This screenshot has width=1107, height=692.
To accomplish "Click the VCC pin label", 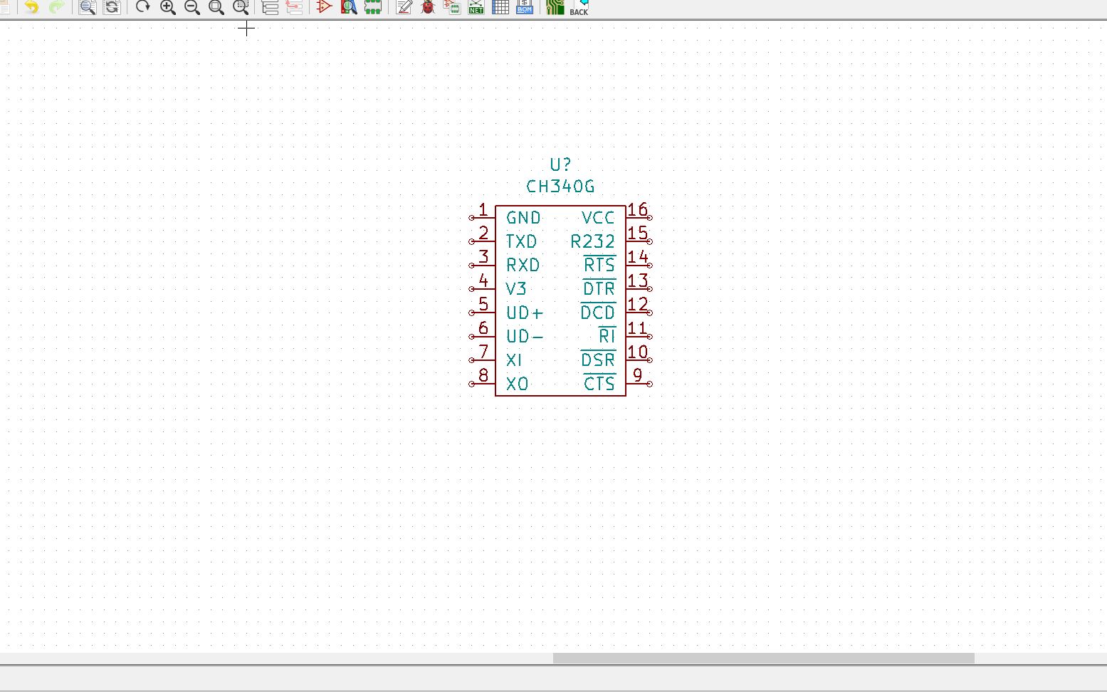I will pyautogui.click(x=598, y=218).
